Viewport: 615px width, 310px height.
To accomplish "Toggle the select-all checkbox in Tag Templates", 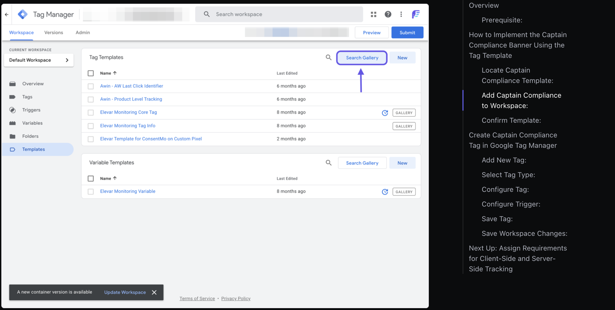I will coord(91,73).
